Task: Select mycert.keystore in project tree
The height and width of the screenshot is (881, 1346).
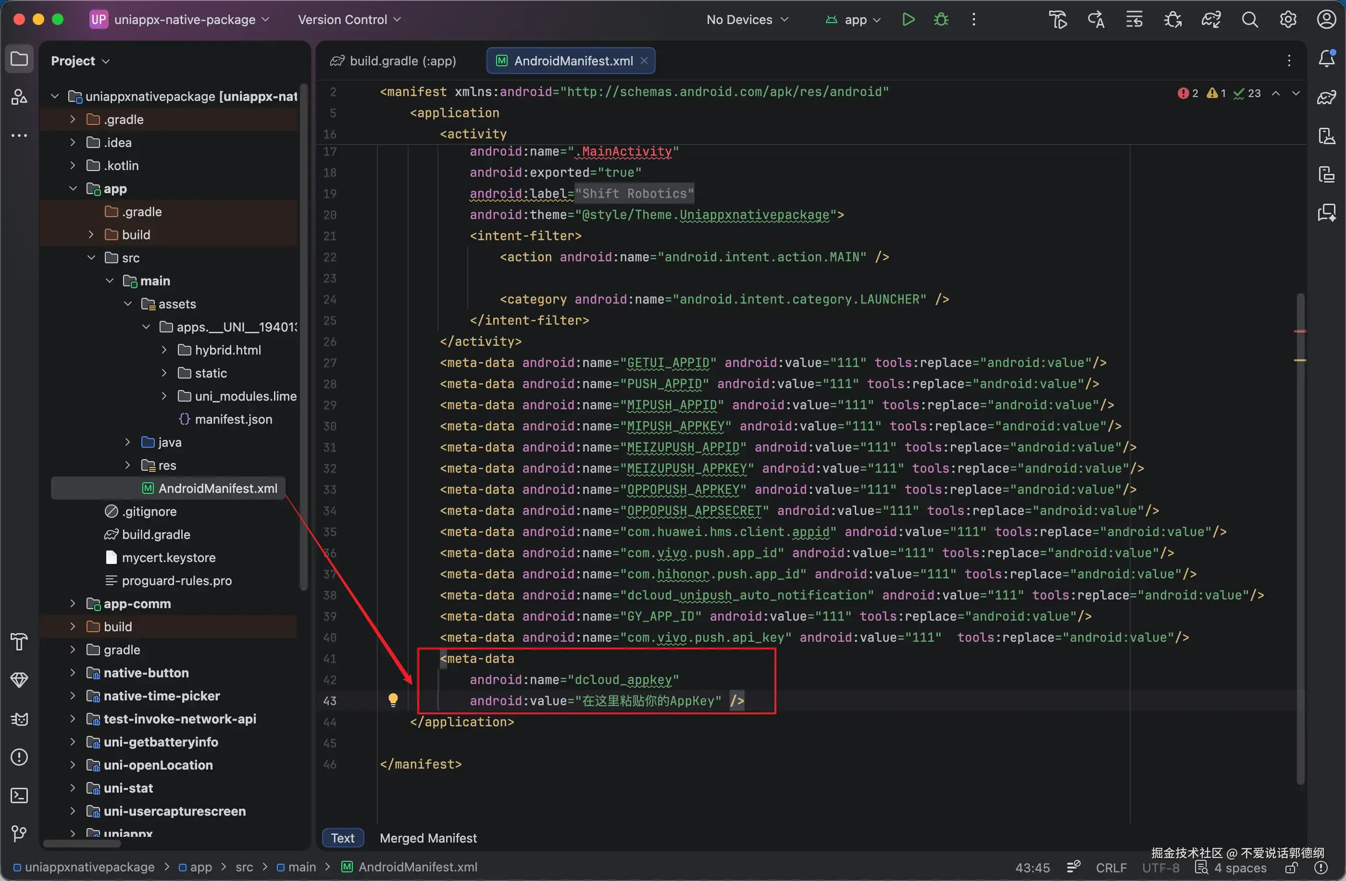Action: 169,557
